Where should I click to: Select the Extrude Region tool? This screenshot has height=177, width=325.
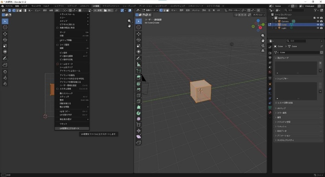(139, 77)
